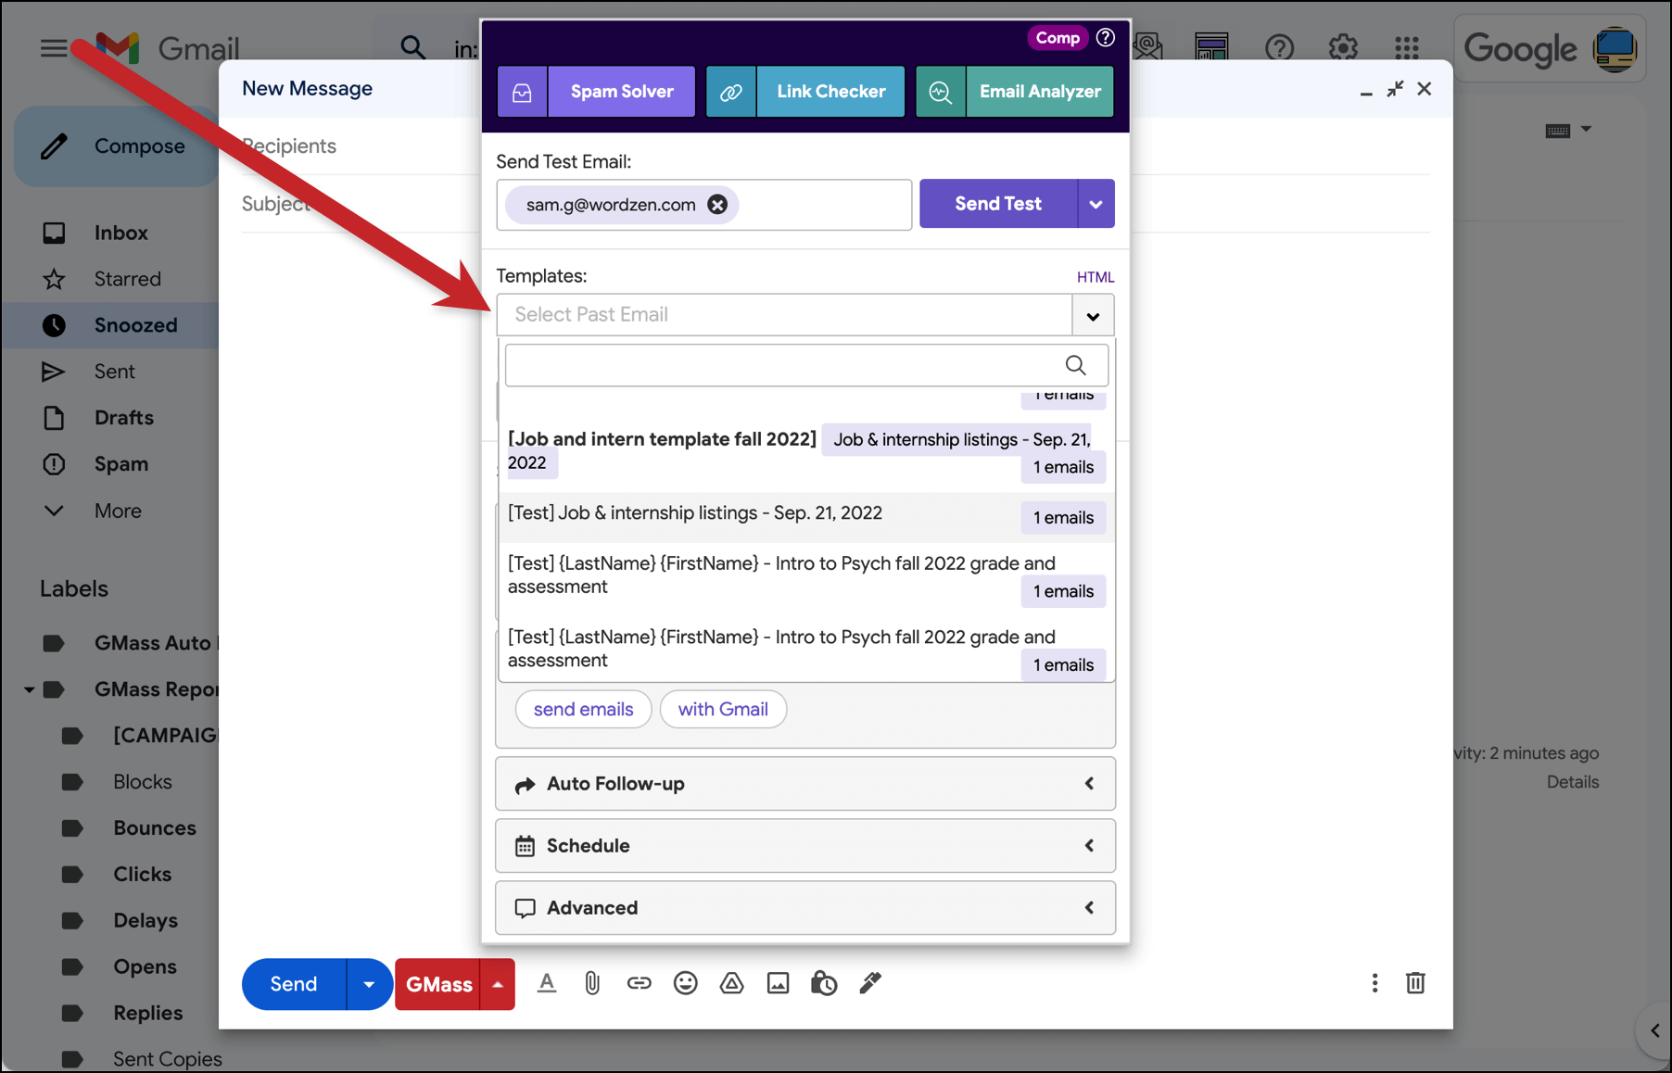Image resolution: width=1672 pixels, height=1073 pixels.
Task: Open the Gmail main menu hamburger icon
Action: 53,48
